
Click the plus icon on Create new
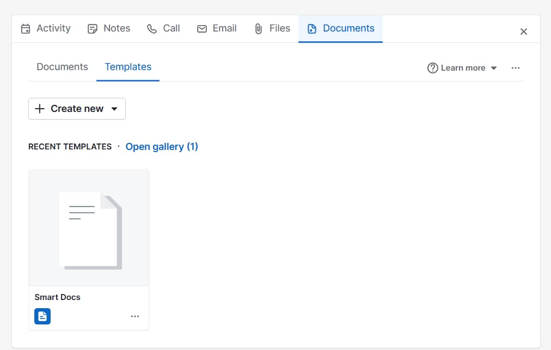click(40, 109)
